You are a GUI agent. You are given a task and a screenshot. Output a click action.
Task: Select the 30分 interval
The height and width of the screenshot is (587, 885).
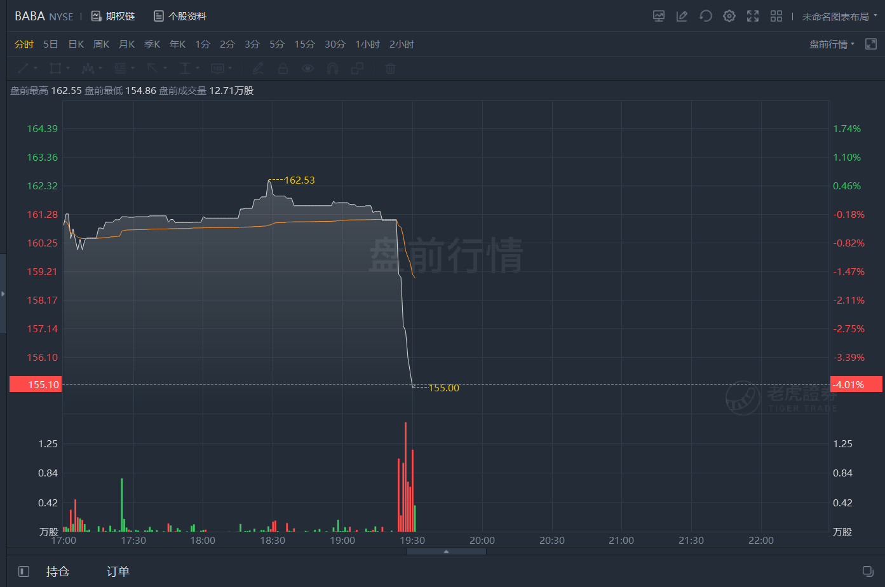click(335, 44)
